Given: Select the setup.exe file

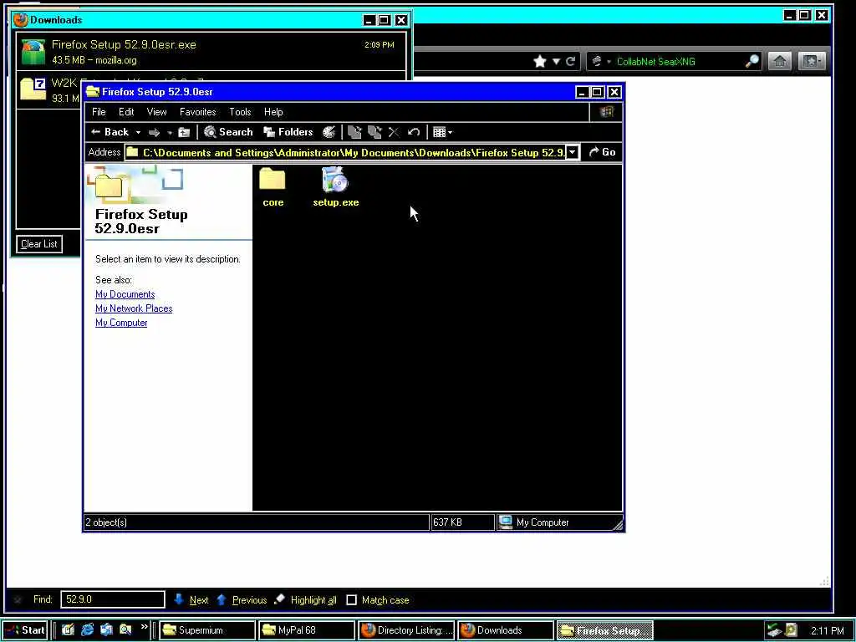Looking at the screenshot, I should pos(336,187).
